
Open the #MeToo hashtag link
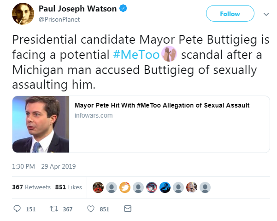click(x=136, y=56)
